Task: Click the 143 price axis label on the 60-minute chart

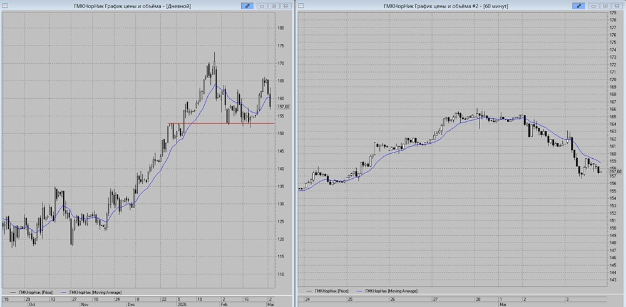Action: pos(613,280)
